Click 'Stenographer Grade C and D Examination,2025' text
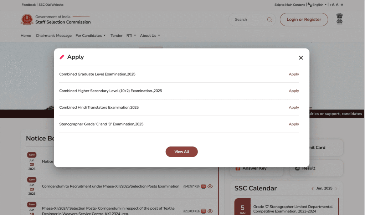Image resolution: width=365 pixels, height=215 pixels. click(101, 124)
